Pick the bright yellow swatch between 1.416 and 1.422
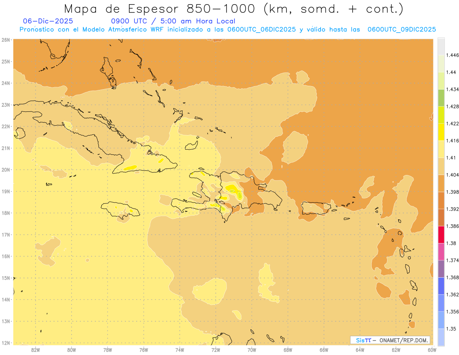This screenshot has height=355, width=459. point(441,132)
